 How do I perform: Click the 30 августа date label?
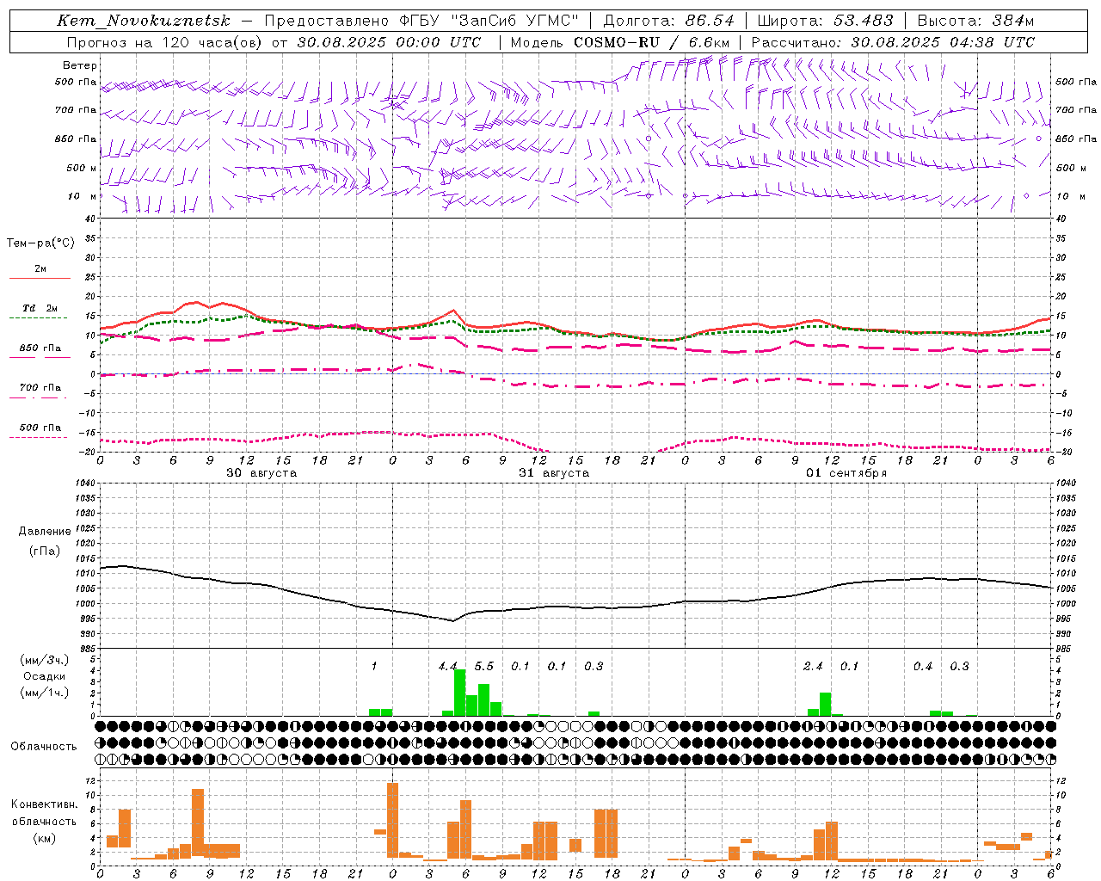click(x=261, y=473)
